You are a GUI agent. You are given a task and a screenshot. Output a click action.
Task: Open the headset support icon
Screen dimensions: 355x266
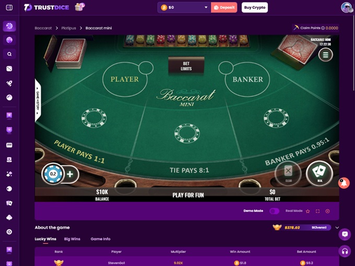(345, 251)
